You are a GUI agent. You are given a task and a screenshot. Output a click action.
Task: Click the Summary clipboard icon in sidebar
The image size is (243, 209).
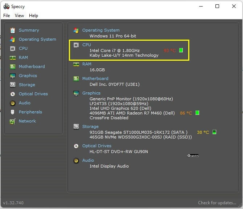(13, 30)
